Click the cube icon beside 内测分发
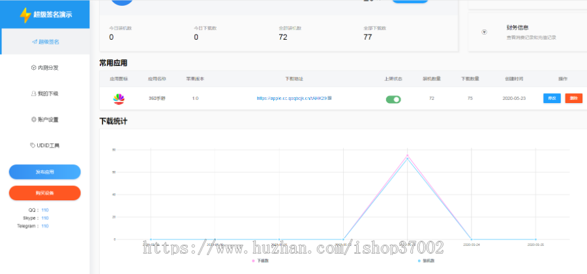The image size is (587, 274). click(33, 68)
